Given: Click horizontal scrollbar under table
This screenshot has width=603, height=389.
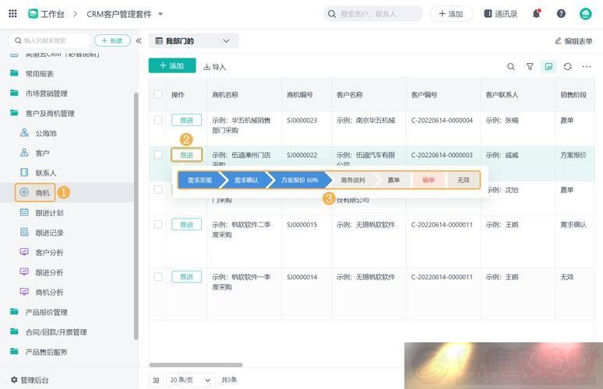Looking at the screenshot, I should (196, 365).
